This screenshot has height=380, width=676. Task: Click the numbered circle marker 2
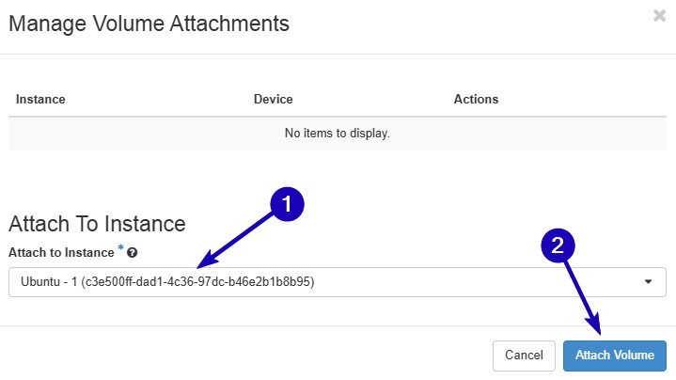[x=558, y=245]
